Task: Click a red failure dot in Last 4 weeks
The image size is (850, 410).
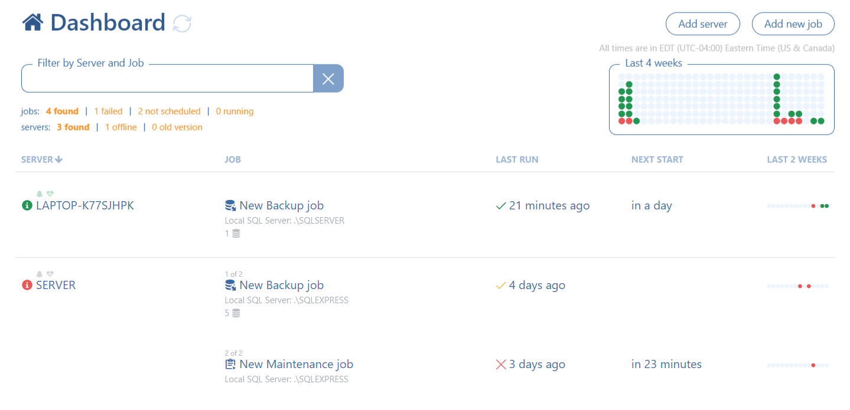Action: pyautogui.click(x=620, y=121)
